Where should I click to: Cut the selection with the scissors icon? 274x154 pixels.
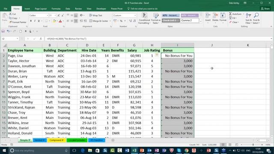pos(10,14)
